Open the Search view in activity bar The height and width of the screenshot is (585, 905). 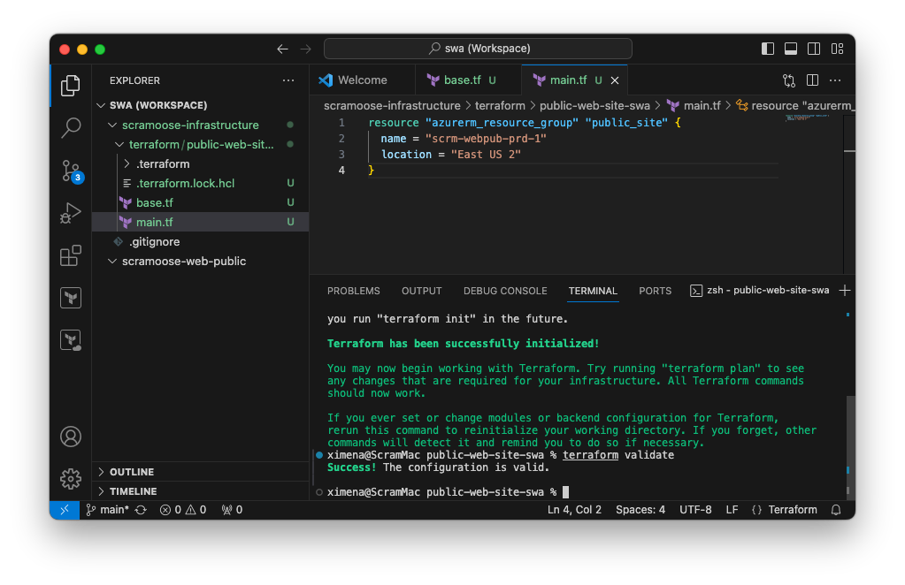point(71,127)
